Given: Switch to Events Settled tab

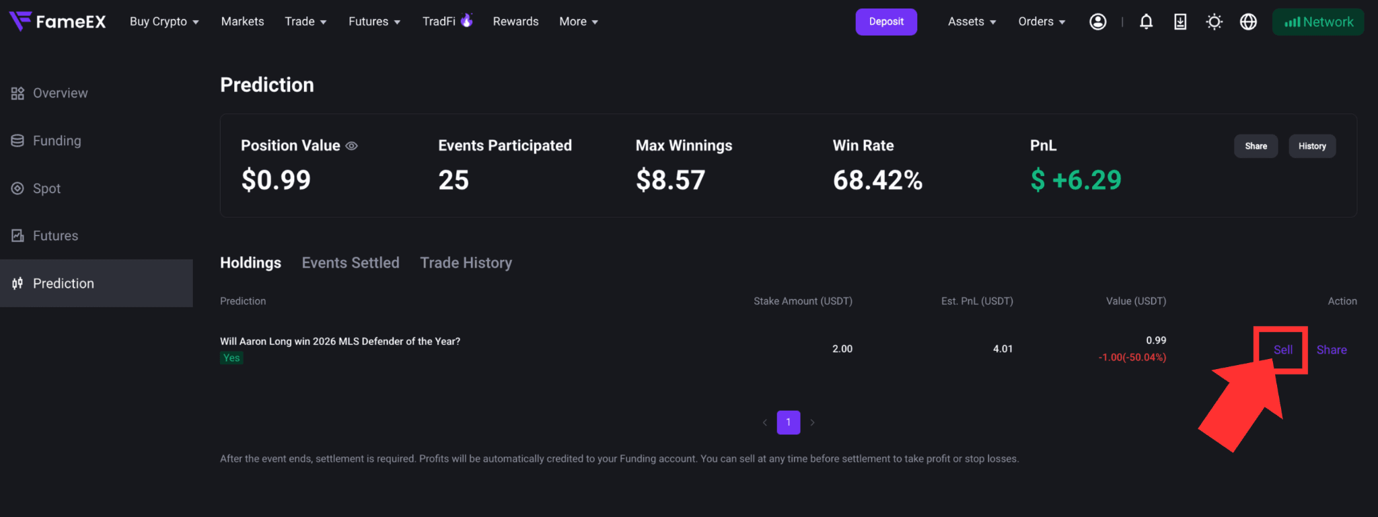Looking at the screenshot, I should (x=351, y=263).
